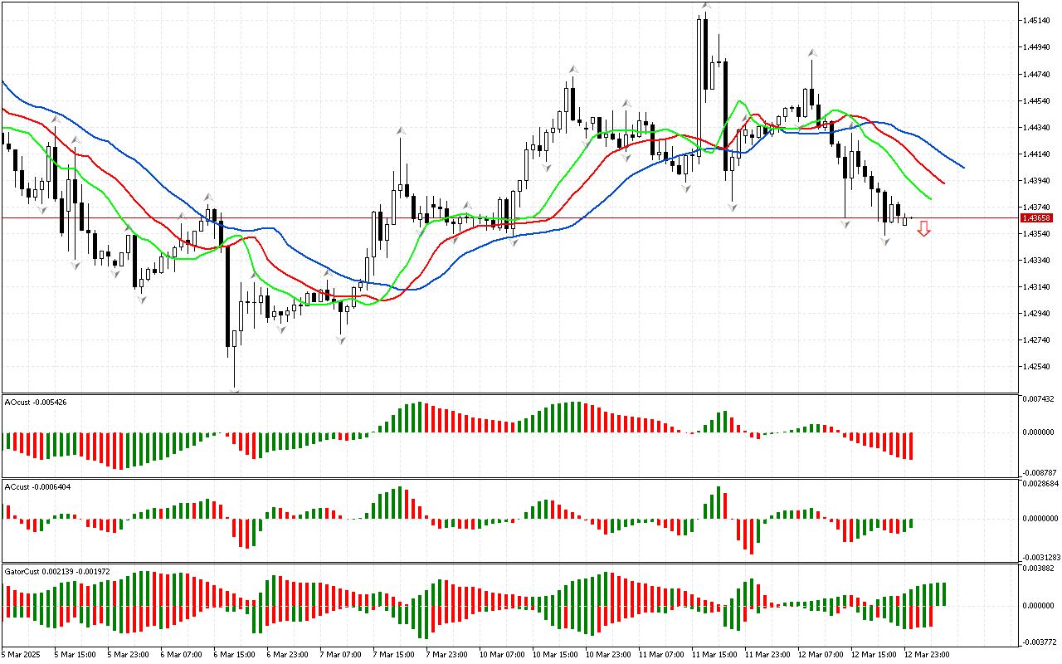Screen dimensions: 1062x664
Task: Click the up fractal arrow above the 10 Mar 15:00 high
Action: coord(572,70)
